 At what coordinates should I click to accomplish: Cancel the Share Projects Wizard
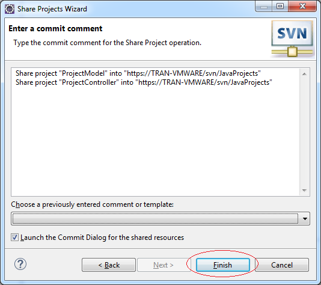click(x=282, y=265)
